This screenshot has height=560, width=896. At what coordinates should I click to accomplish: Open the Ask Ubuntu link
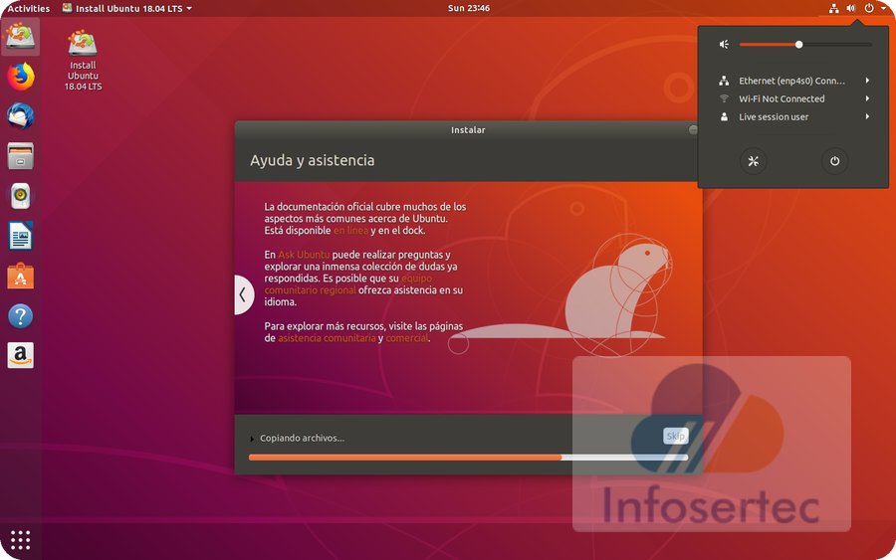304,255
